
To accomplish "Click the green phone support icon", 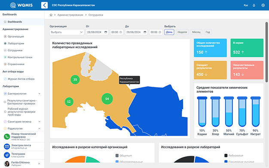I will tap(7, 137).
